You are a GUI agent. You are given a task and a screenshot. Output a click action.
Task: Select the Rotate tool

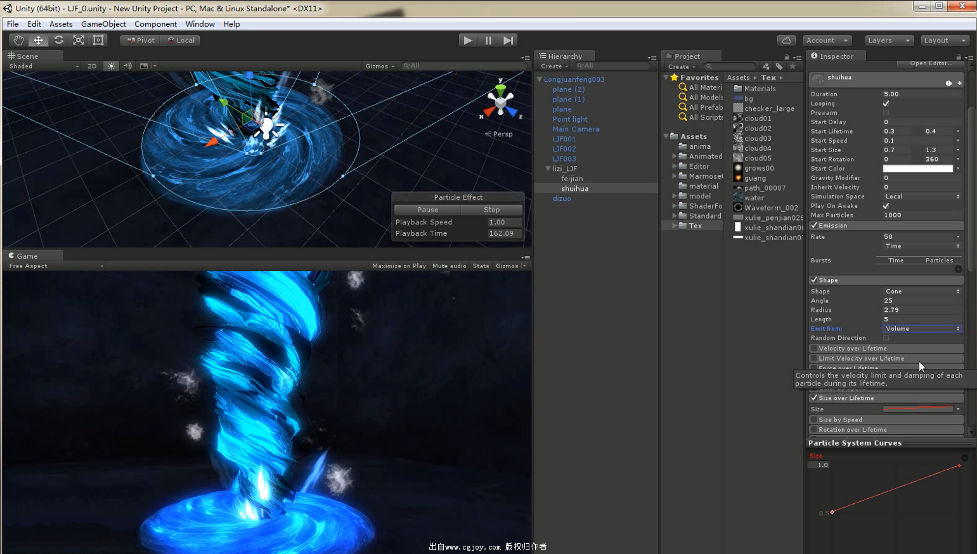point(58,40)
